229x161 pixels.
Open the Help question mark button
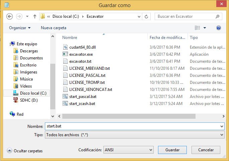tap(219, 28)
